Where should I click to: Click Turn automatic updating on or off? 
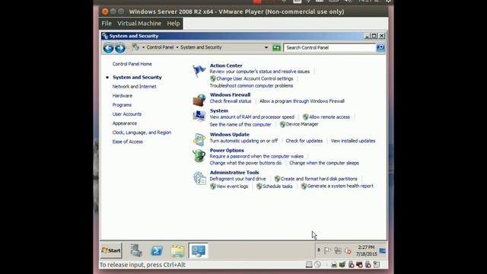[243, 141]
